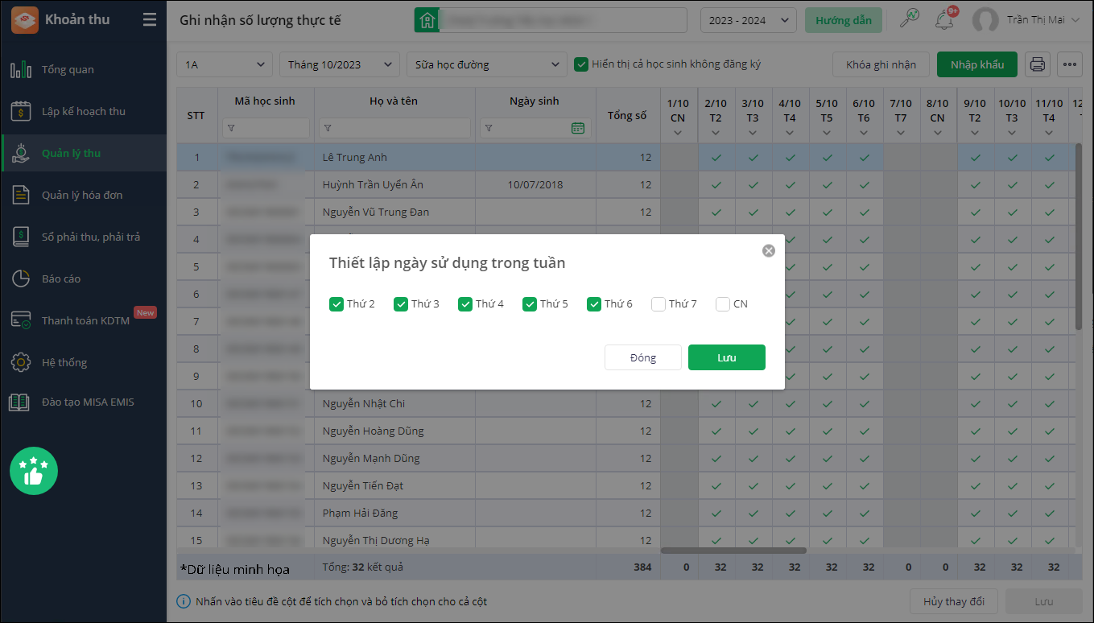Viewport: 1094px width, 623px height.
Task: Open the three-dots more options button
Action: pyautogui.click(x=1070, y=64)
